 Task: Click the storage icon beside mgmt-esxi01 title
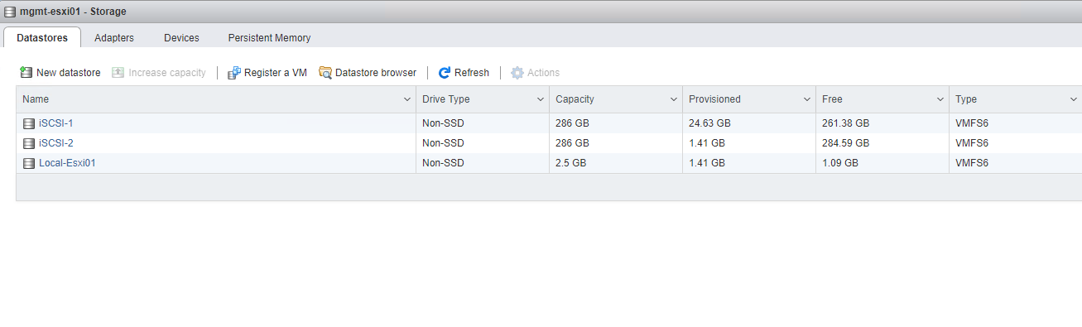[10, 12]
